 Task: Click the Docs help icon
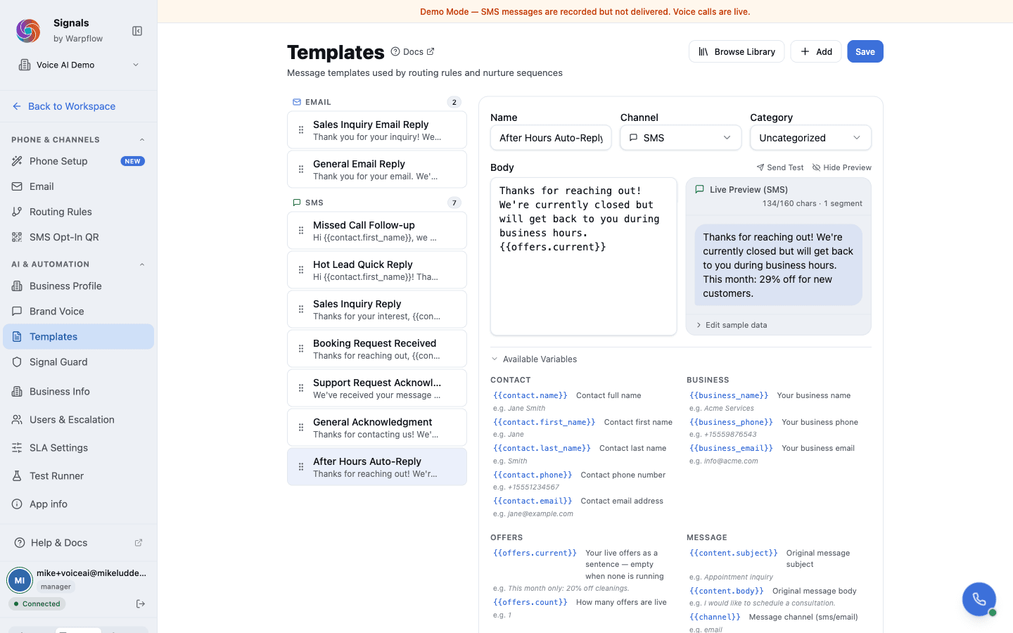click(x=395, y=51)
